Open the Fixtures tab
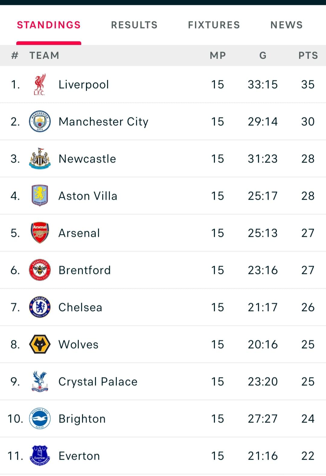This screenshot has width=326, height=476. point(214,25)
